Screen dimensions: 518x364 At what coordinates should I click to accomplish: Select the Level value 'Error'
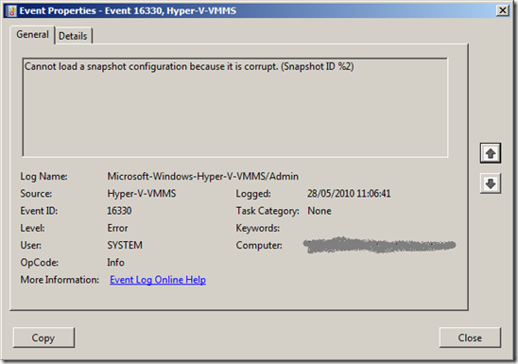[117, 228]
